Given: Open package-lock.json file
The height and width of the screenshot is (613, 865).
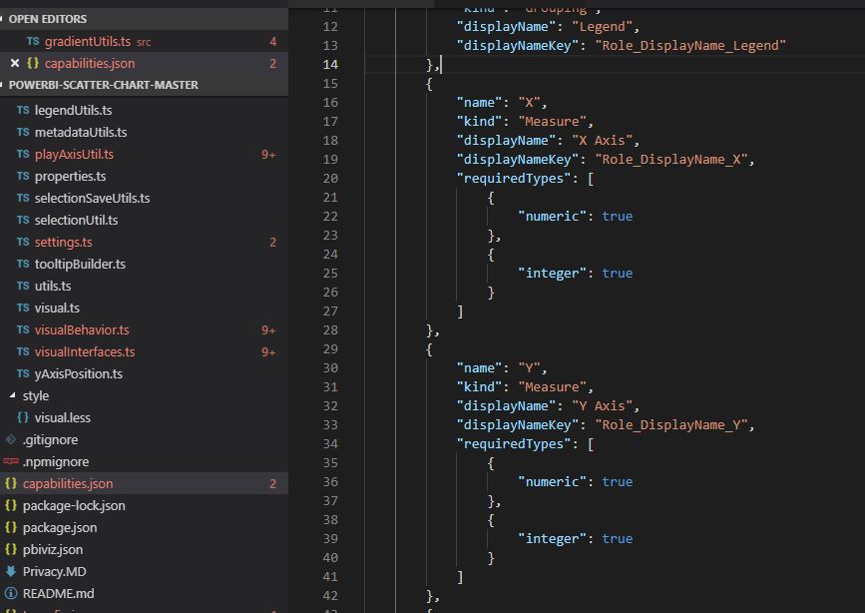Looking at the screenshot, I should click(x=144, y=506).
